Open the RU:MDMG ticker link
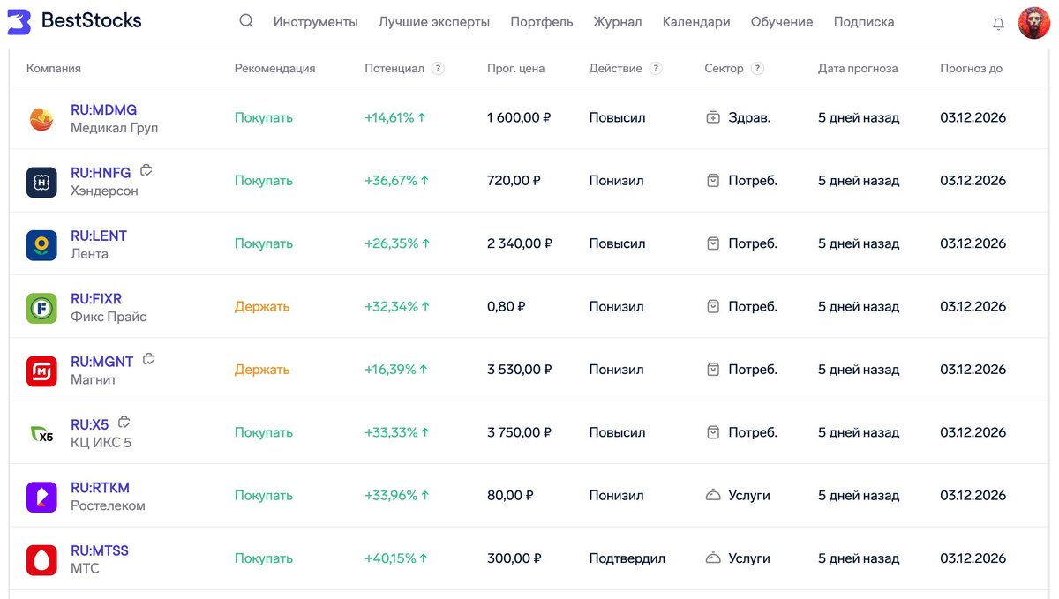This screenshot has width=1059, height=599. coord(103,110)
